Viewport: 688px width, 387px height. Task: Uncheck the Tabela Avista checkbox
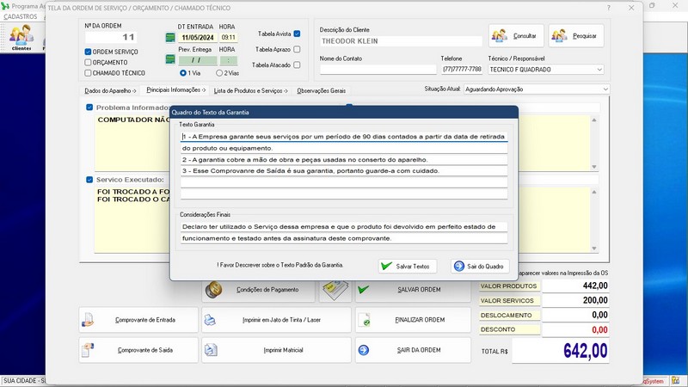click(x=297, y=34)
